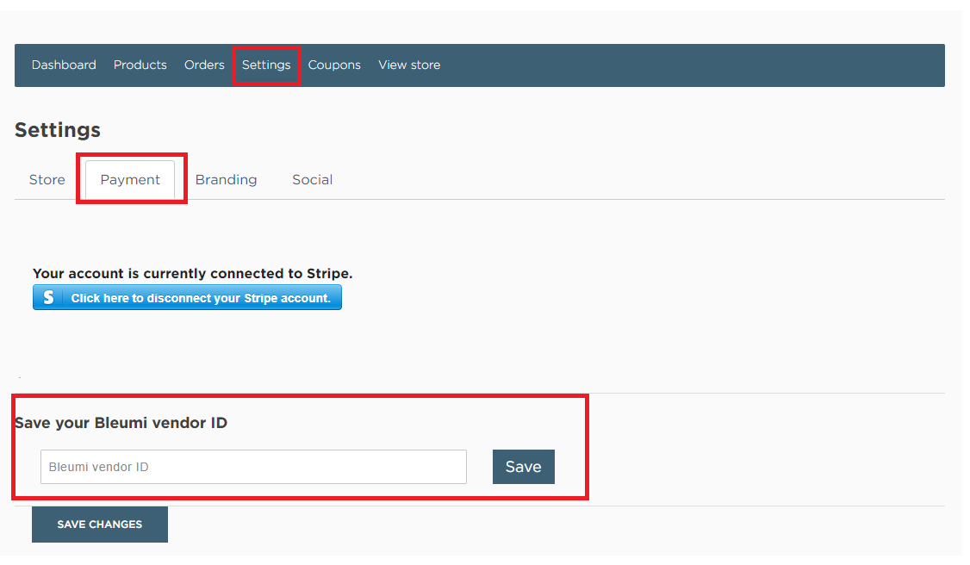
Task: Open the Dashboard menu item
Action: (x=64, y=65)
